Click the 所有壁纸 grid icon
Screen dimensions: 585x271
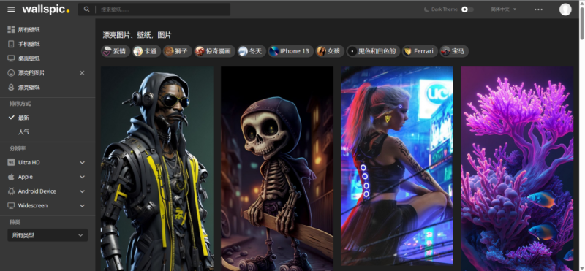tap(11, 29)
